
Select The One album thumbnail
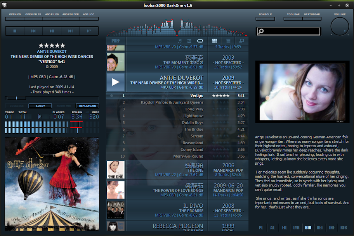pyautogui.click(x=116, y=170)
